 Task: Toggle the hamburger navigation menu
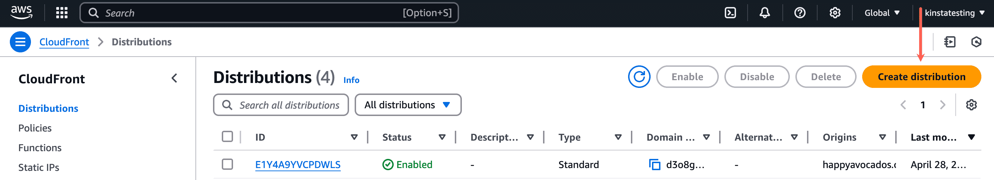(20, 42)
